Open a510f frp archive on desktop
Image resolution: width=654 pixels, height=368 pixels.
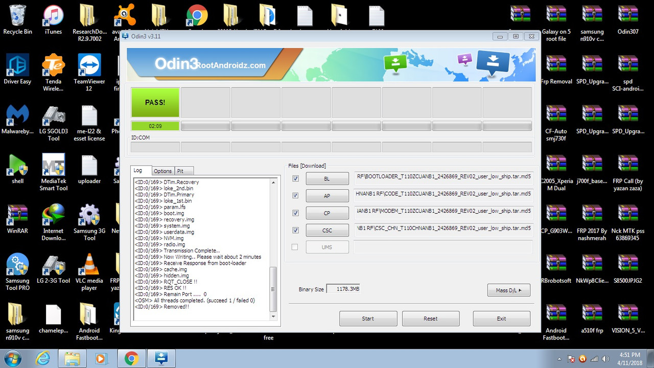(x=592, y=318)
